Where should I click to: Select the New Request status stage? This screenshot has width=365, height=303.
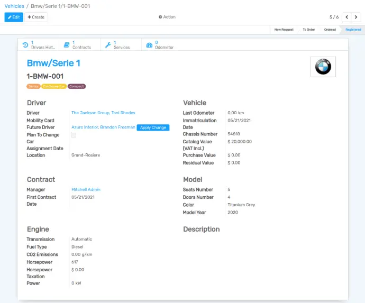tap(284, 30)
